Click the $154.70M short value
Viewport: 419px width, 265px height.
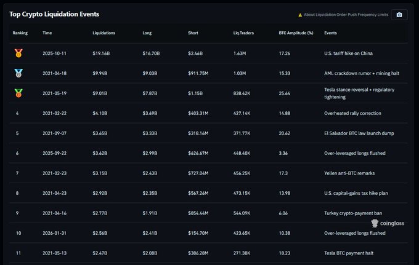tap(198, 233)
